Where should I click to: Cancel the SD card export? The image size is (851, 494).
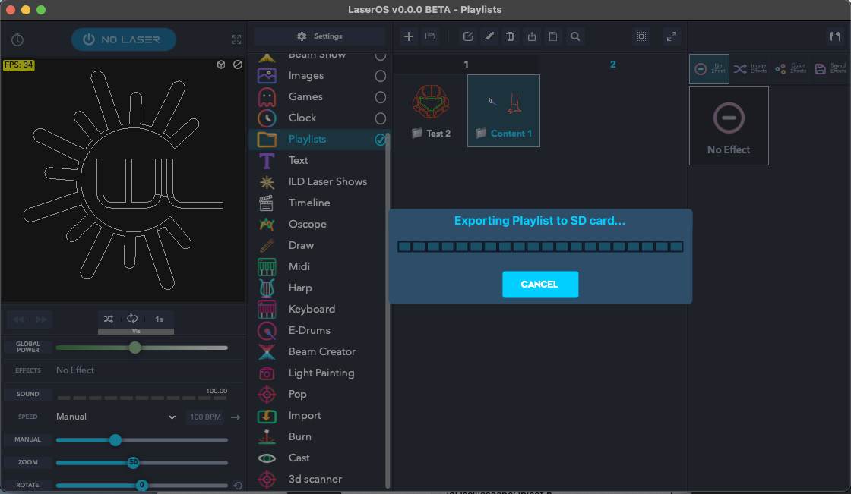click(540, 284)
